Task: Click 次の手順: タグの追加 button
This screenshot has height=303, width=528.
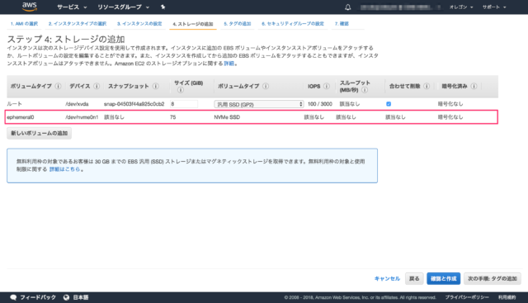Action: (x=493, y=278)
